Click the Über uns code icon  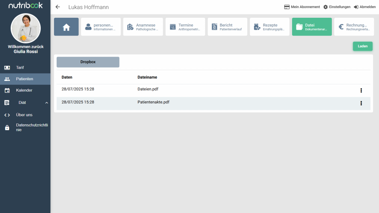(7, 115)
